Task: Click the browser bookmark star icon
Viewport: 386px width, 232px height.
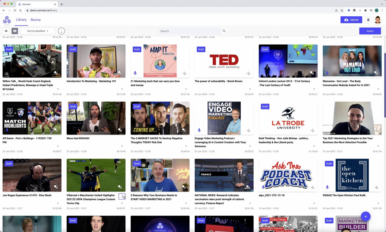Action: click(342, 10)
